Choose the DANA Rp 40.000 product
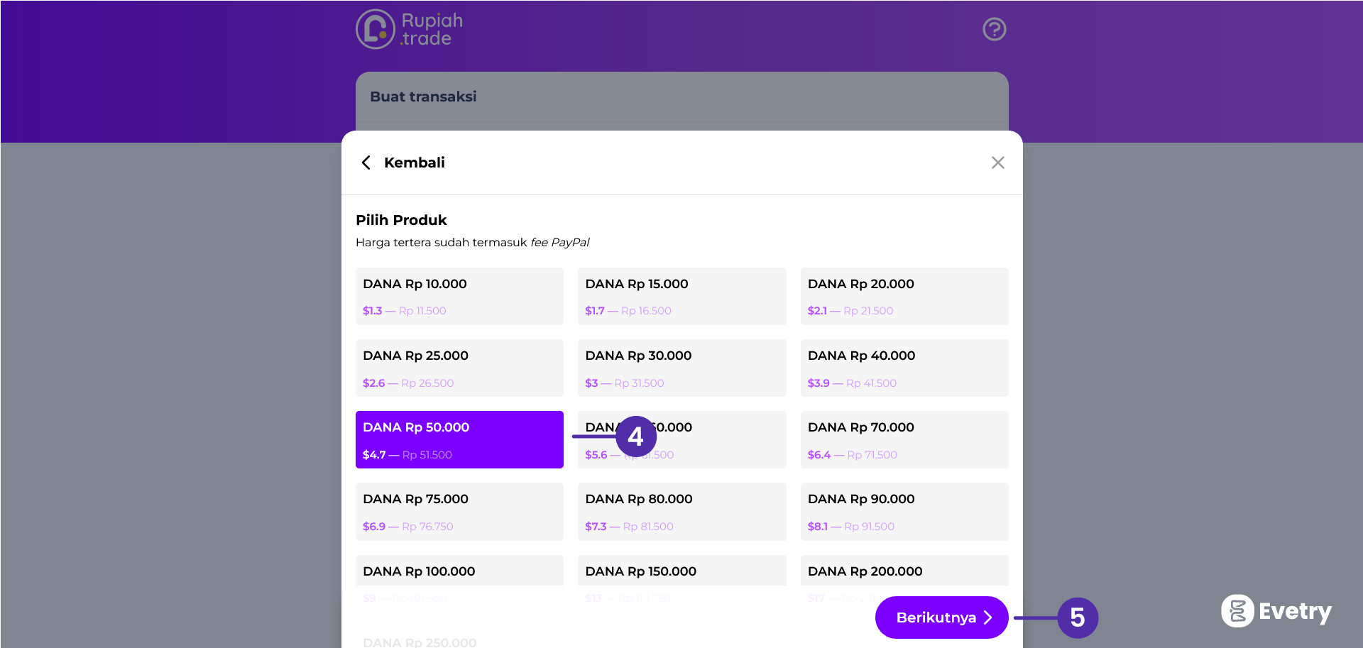 click(x=904, y=368)
